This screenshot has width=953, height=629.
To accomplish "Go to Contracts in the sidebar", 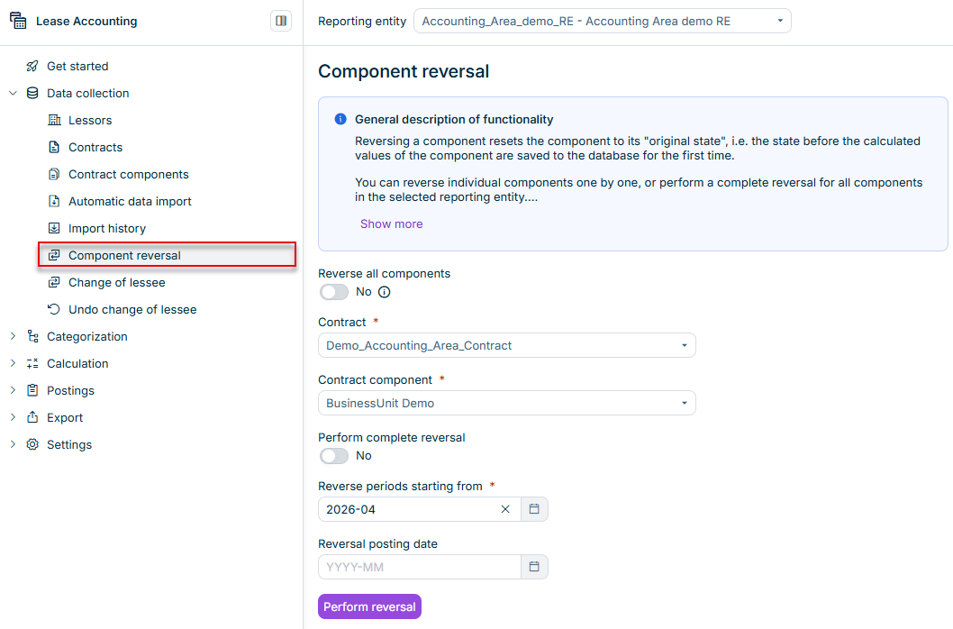I will (x=95, y=147).
